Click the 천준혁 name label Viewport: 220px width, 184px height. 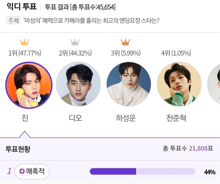(x=176, y=118)
